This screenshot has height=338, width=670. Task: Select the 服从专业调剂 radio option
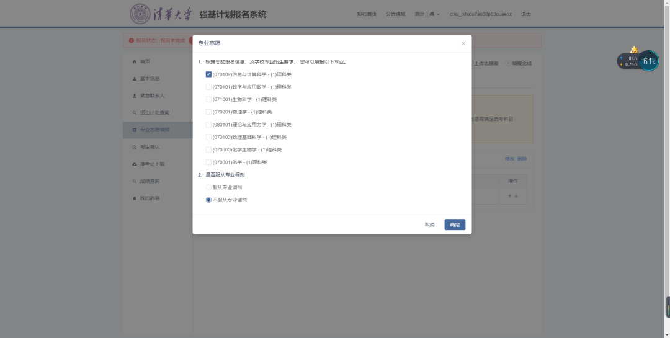(x=208, y=187)
